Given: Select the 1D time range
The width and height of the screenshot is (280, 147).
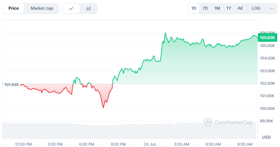Looking at the screenshot, I should pos(194,8).
